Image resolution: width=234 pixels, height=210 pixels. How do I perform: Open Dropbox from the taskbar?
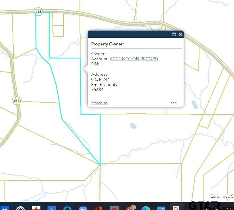[x=5, y=208]
